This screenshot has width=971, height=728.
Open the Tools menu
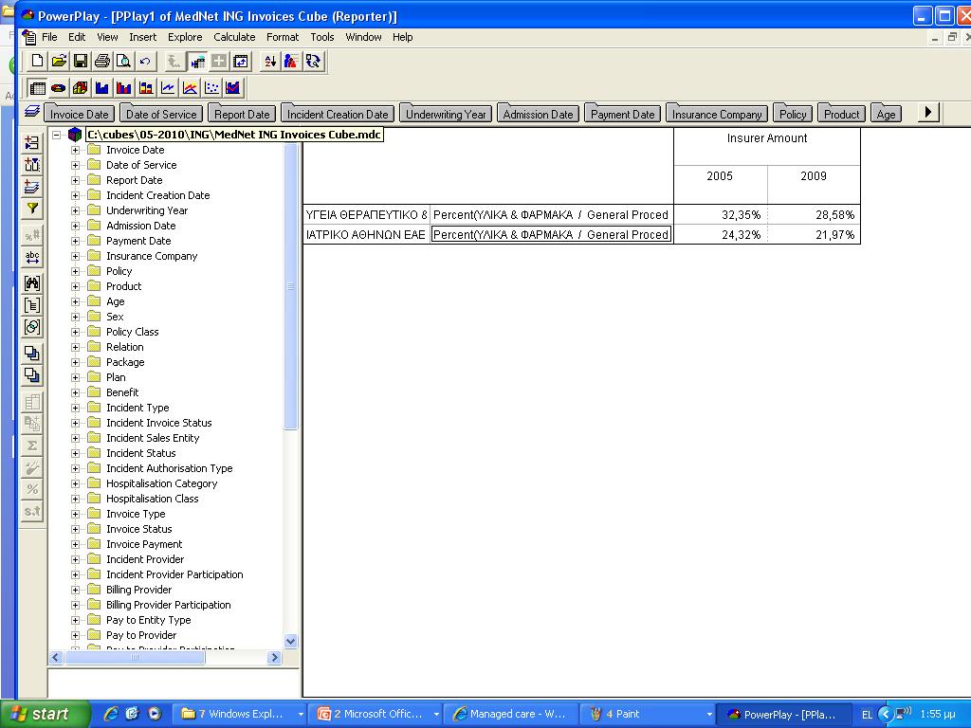point(322,37)
